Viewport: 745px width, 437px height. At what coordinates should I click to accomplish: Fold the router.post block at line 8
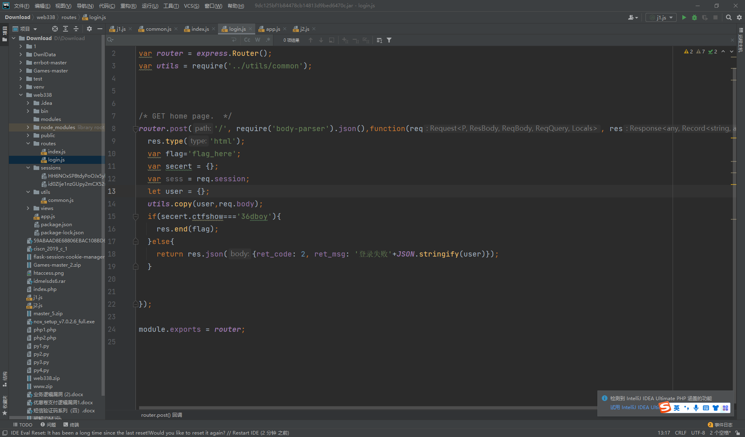pos(136,129)
